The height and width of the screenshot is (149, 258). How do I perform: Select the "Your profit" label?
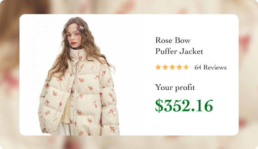pyautogui.click(x=175, y=87)
